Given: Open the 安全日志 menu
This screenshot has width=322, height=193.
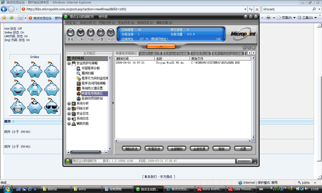Looking at the screenshot, I should tap(126, 23).
